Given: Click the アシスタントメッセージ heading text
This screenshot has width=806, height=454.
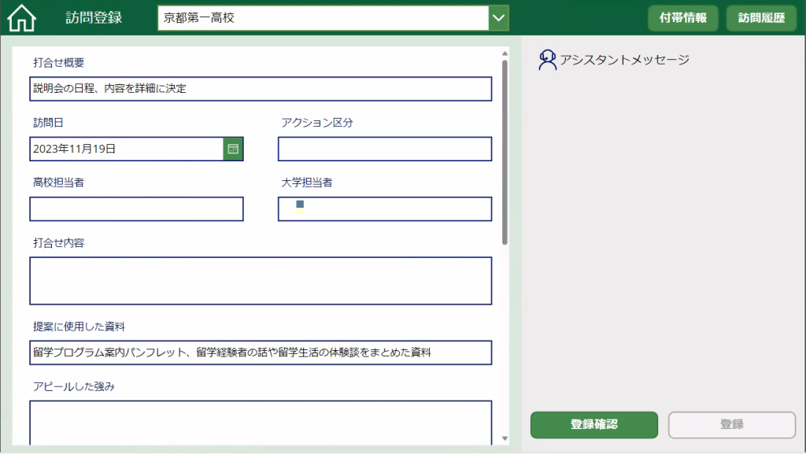Looking at the screenshot, I should [x=624, y=60].
